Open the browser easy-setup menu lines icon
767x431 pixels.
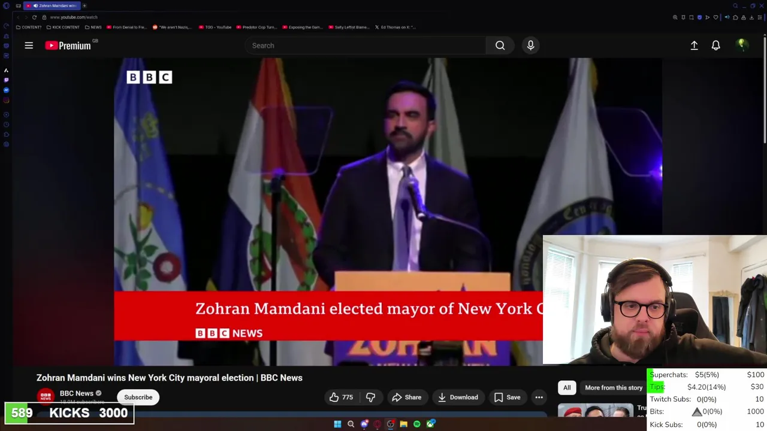(760, 17)
